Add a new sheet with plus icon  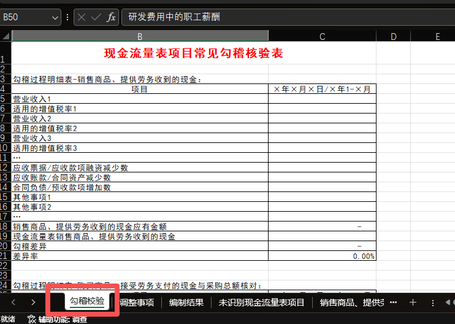pyautogui.click(x=413, y=303)
